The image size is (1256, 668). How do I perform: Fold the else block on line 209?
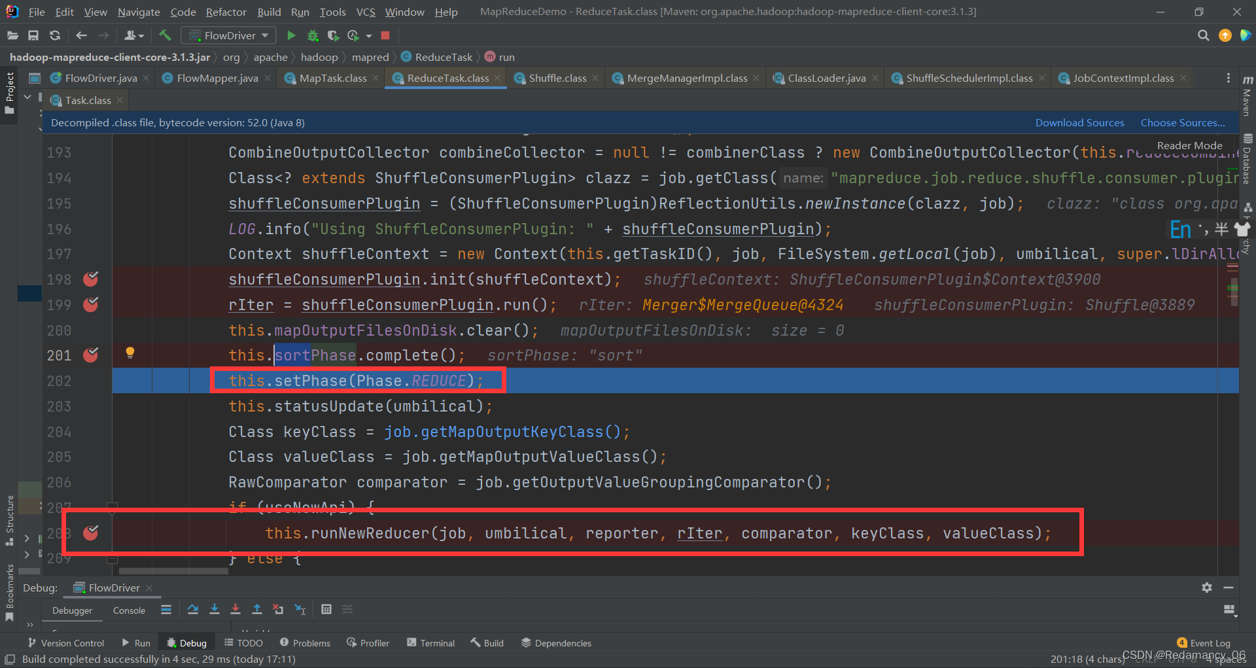(112, 559)
